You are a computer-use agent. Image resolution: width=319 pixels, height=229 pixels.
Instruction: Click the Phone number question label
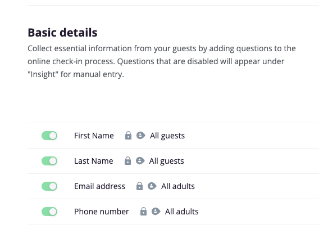(102, 212)
